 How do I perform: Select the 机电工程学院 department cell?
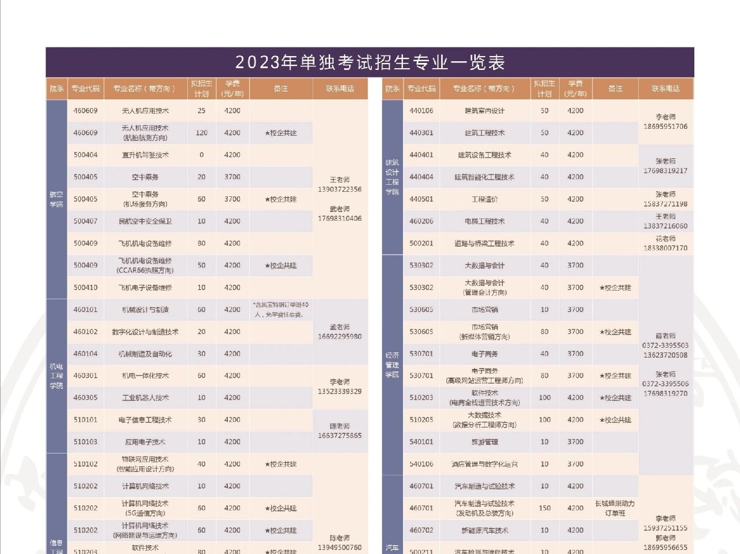pyautogui.click(x=57, y=376)
